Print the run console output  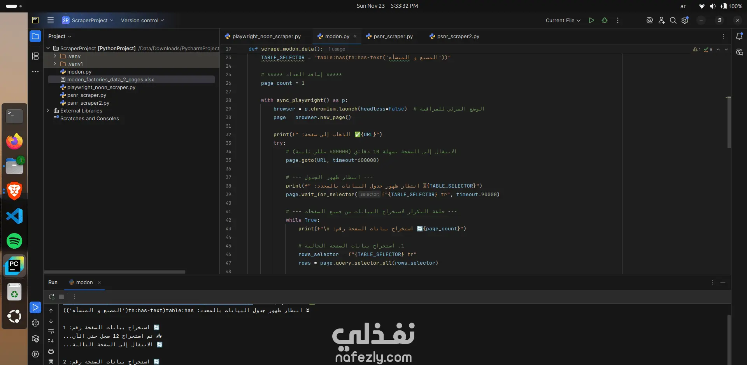click(51, 351)
